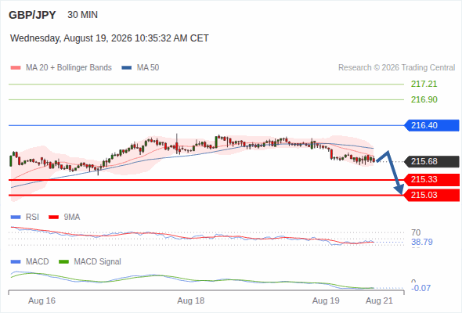This screenshot has width=462, height=313.
Task: Select the 215.03 support price tag
Action: pyautogui.click(x=431, y=195)
